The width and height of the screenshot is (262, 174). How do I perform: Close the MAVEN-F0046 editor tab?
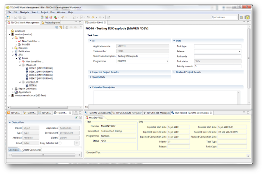pos(105,22)
